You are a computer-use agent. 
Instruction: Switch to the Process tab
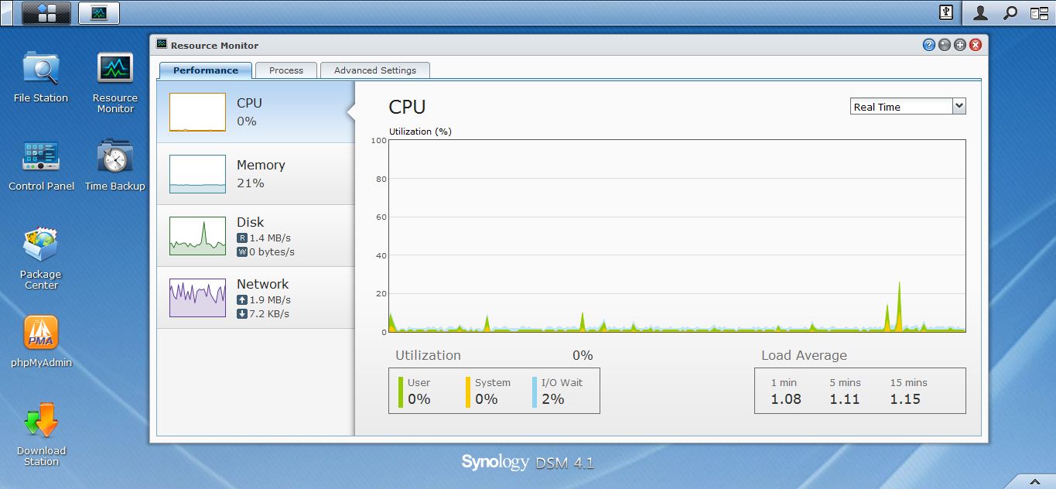(x=285, y=70)
